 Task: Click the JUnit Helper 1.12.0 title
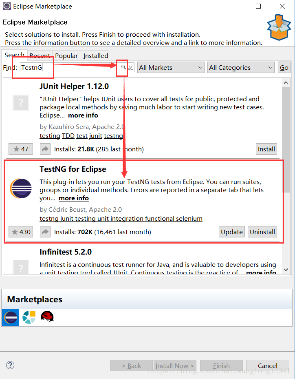coord(74,86)
